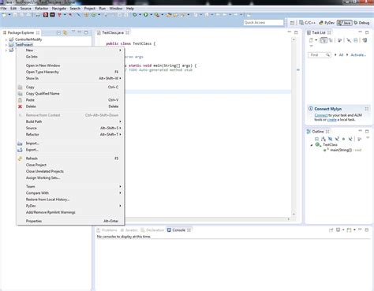Viewport: 374px width, 291px height.
Task: Click the Connect link in Connect Mylyn
Action: [321, 115]
